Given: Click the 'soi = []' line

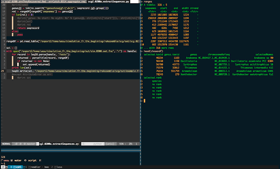Looking at the screenshot, I should coord(12,48).
